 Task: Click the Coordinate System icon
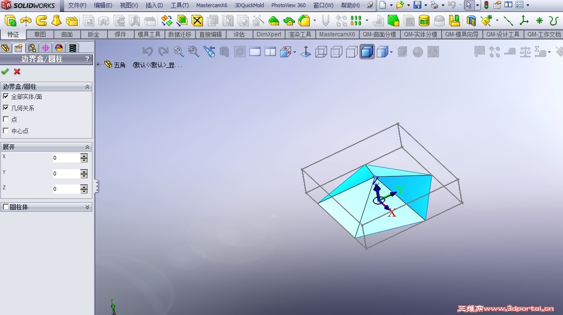click(x=524, y=21)
